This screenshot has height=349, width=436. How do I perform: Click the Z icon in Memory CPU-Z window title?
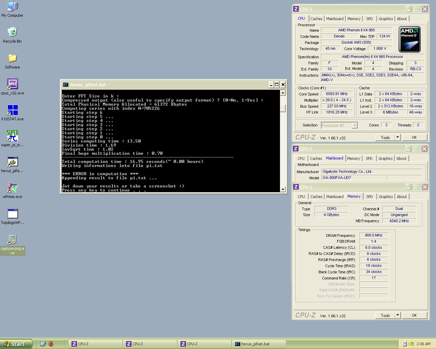tap(296, 187)
